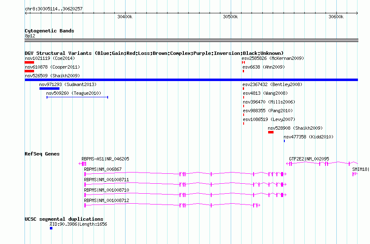Image resolution: width=370 pixels, height=244 pixels.
Task: Select the red nsv528908 loss bar
Action: point(271,132)
